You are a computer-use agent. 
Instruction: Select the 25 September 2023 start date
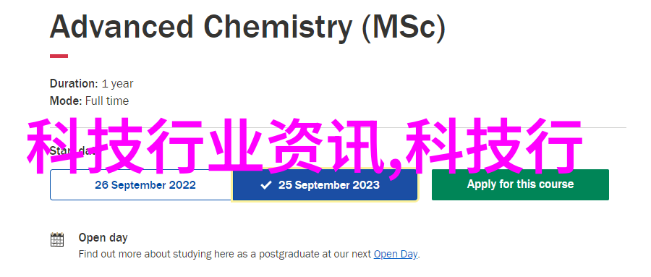325,185
